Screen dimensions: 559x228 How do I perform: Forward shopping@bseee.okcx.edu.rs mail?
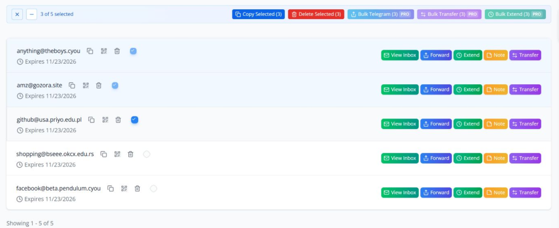[436, 158]
